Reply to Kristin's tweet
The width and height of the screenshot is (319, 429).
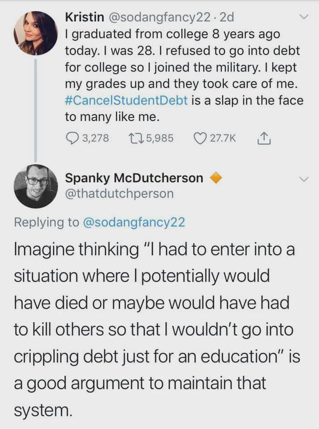click(72, 137)
